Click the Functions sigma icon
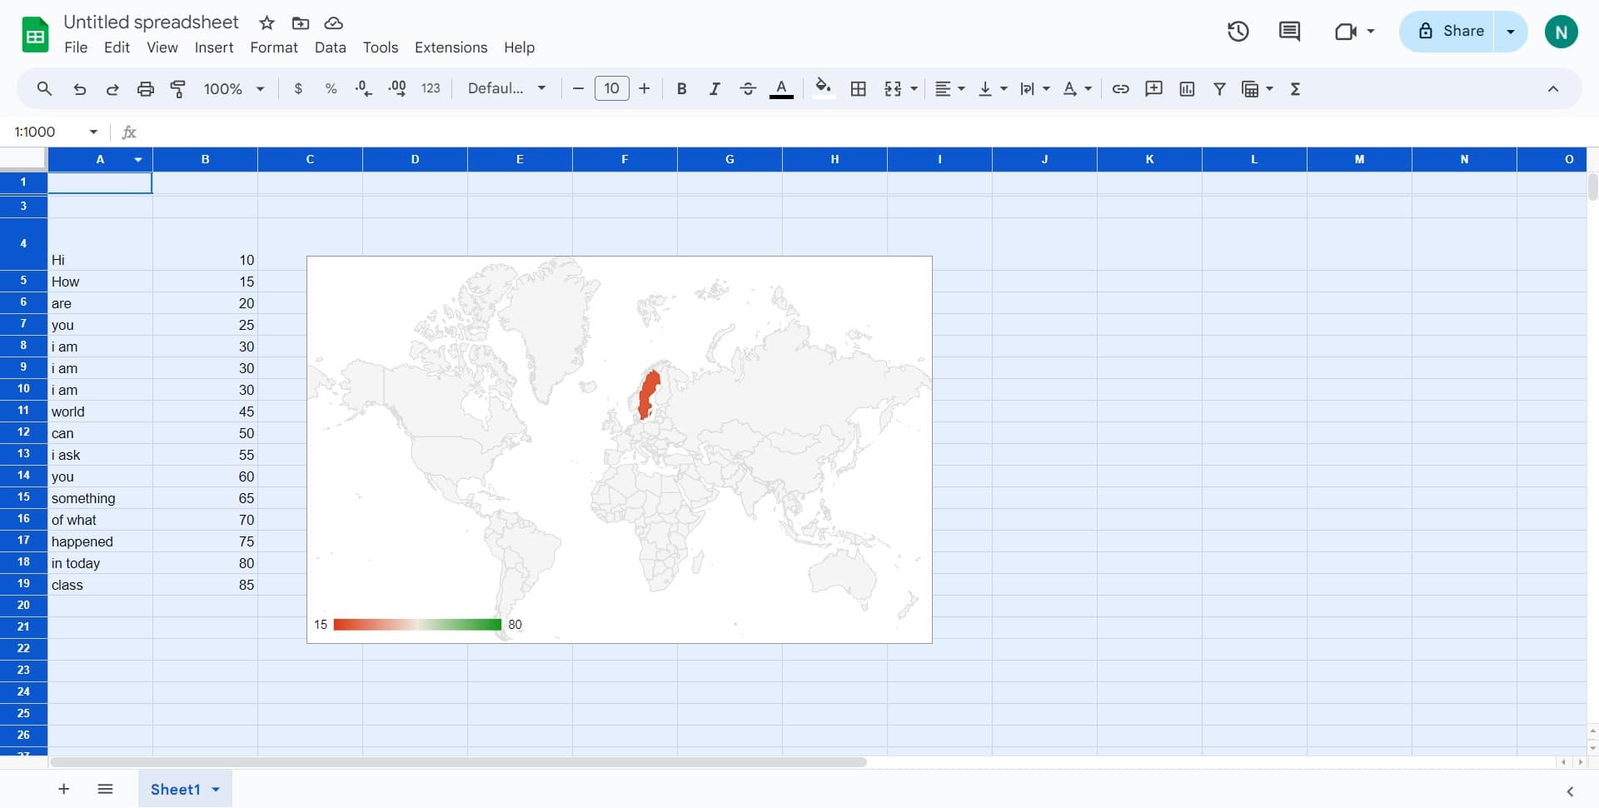This screenshot has height=808, width=1599. [1295, 88]
